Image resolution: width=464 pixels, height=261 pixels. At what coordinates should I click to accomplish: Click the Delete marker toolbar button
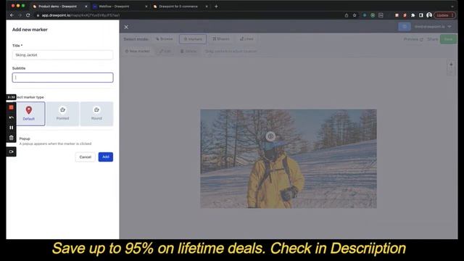(188, 51)
